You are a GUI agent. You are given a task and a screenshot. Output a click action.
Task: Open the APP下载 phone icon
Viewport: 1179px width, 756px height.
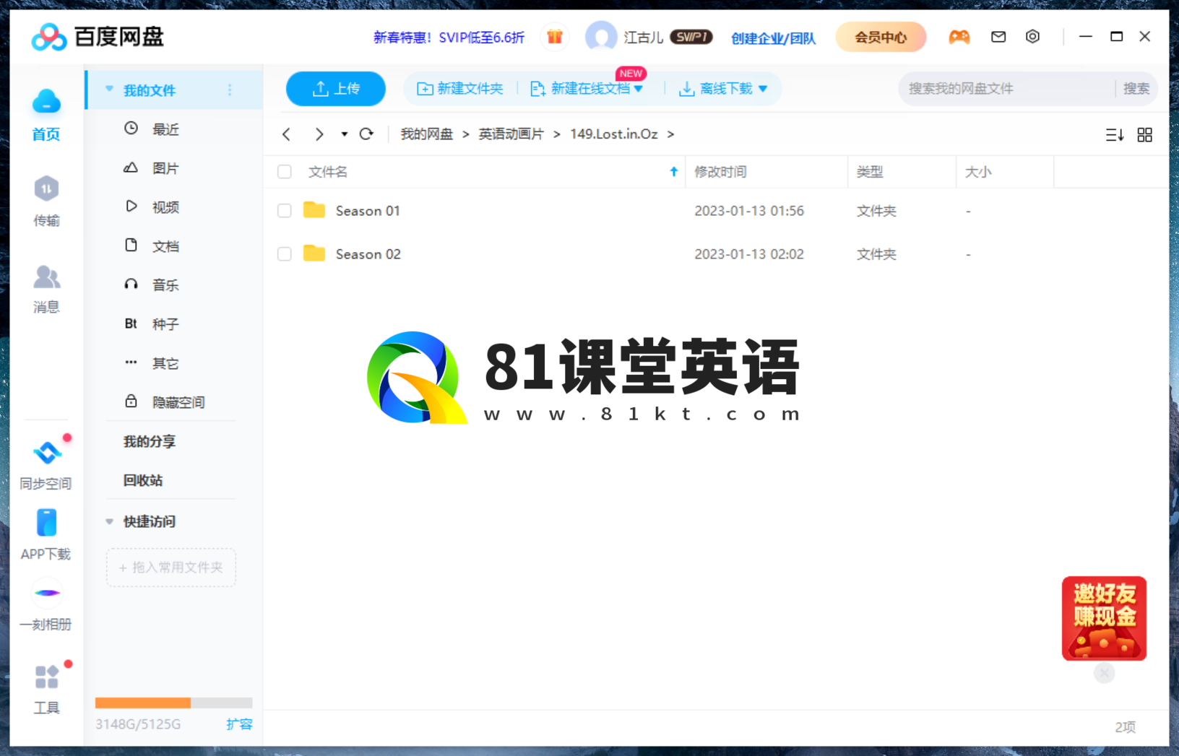click(x=46, y=523)
